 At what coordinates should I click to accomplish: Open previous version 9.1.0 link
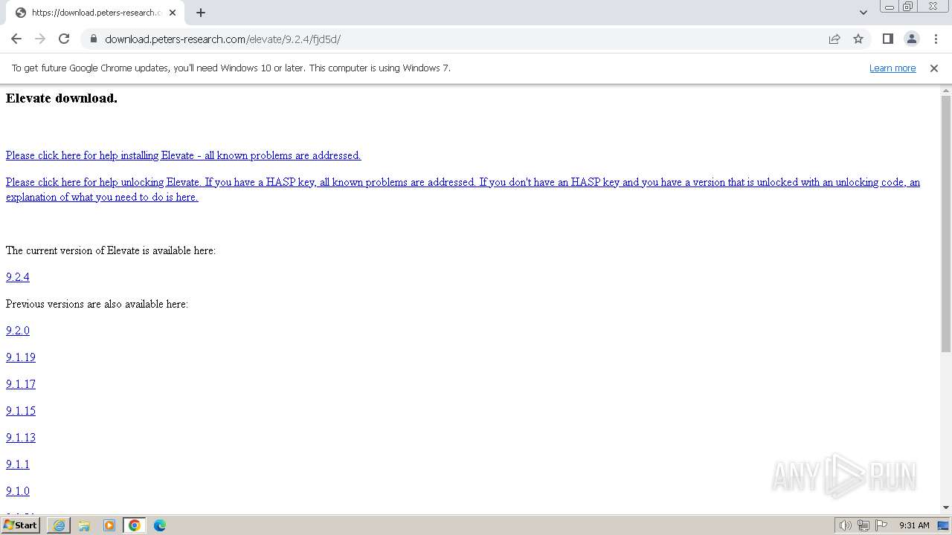click(18, 491)
